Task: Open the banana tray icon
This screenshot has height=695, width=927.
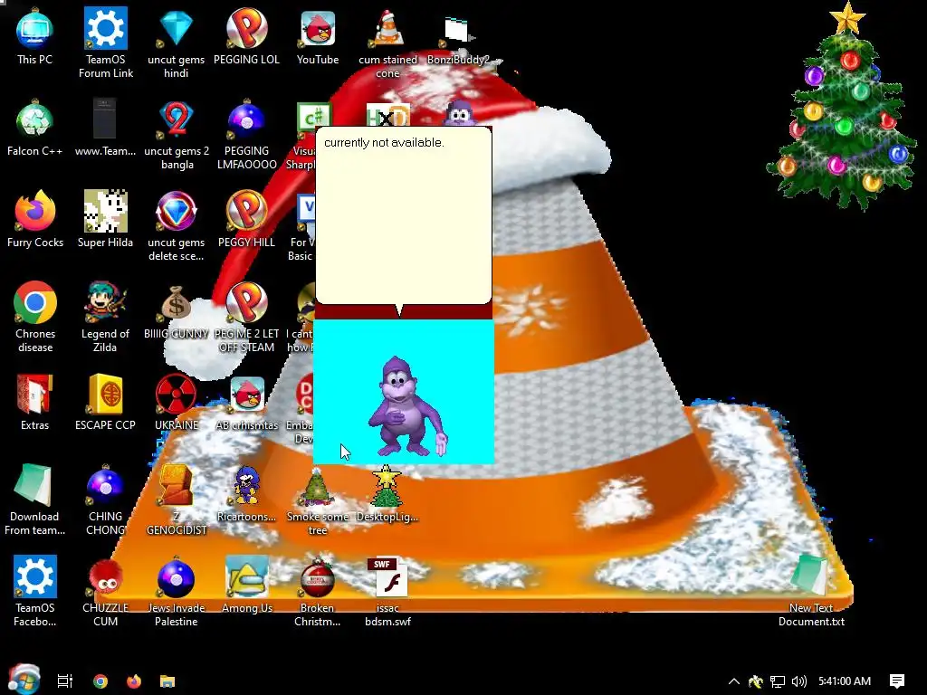Action: pos(756,681)
